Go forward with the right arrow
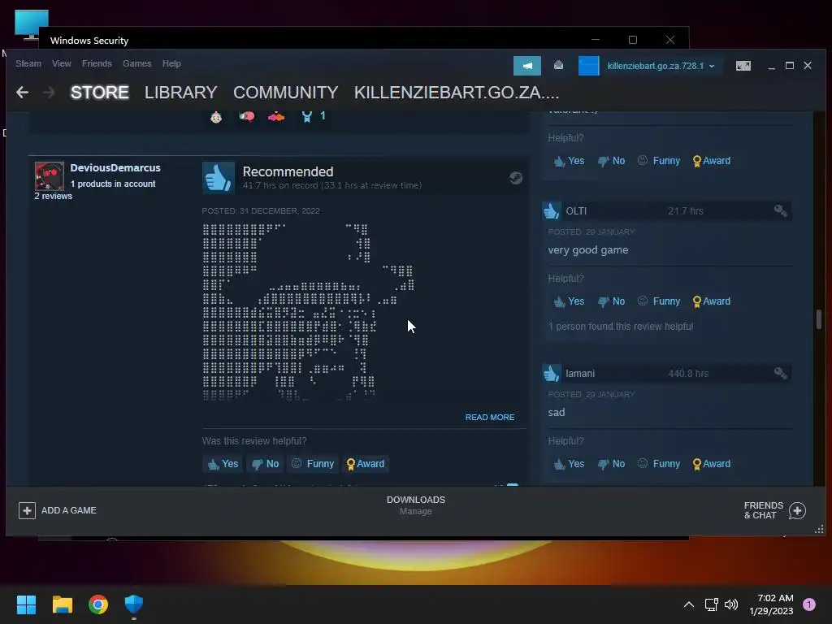Image resolution: width=832 pixels, height=624 pixels. tap(49, 93)
